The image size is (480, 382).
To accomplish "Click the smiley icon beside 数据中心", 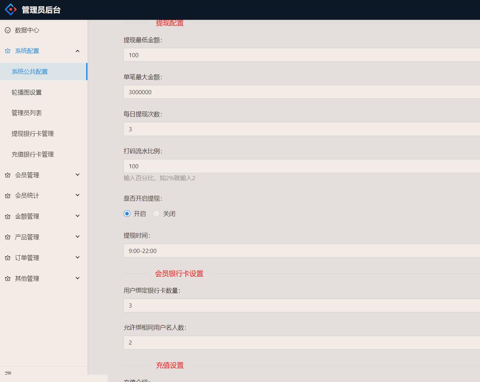I will coord(8,30).
